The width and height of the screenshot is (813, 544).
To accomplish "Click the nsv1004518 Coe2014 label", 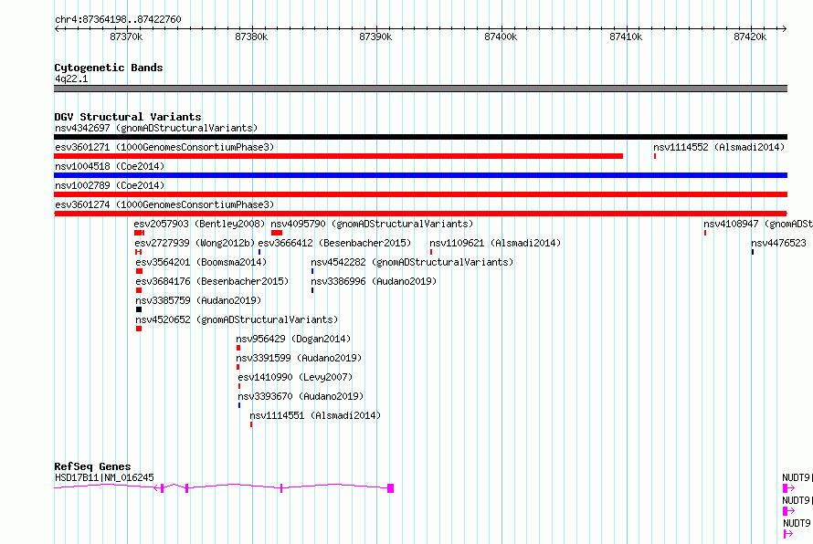I will point(110,166).
